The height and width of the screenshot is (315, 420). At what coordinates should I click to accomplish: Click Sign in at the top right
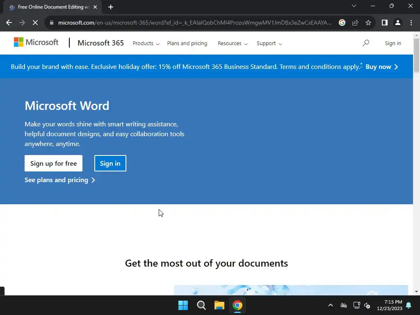tap(393, 43)
